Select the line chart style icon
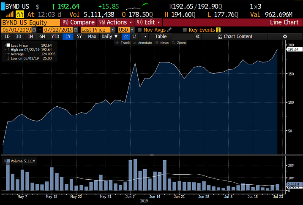This screenshot has width=303, height=205. point(126,36)
